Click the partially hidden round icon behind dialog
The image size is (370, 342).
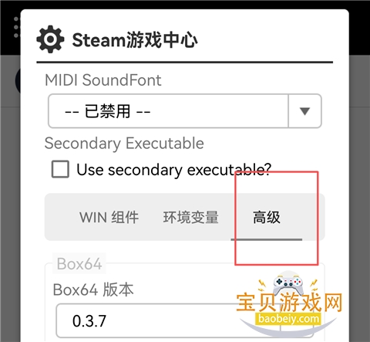pos(18,81)
